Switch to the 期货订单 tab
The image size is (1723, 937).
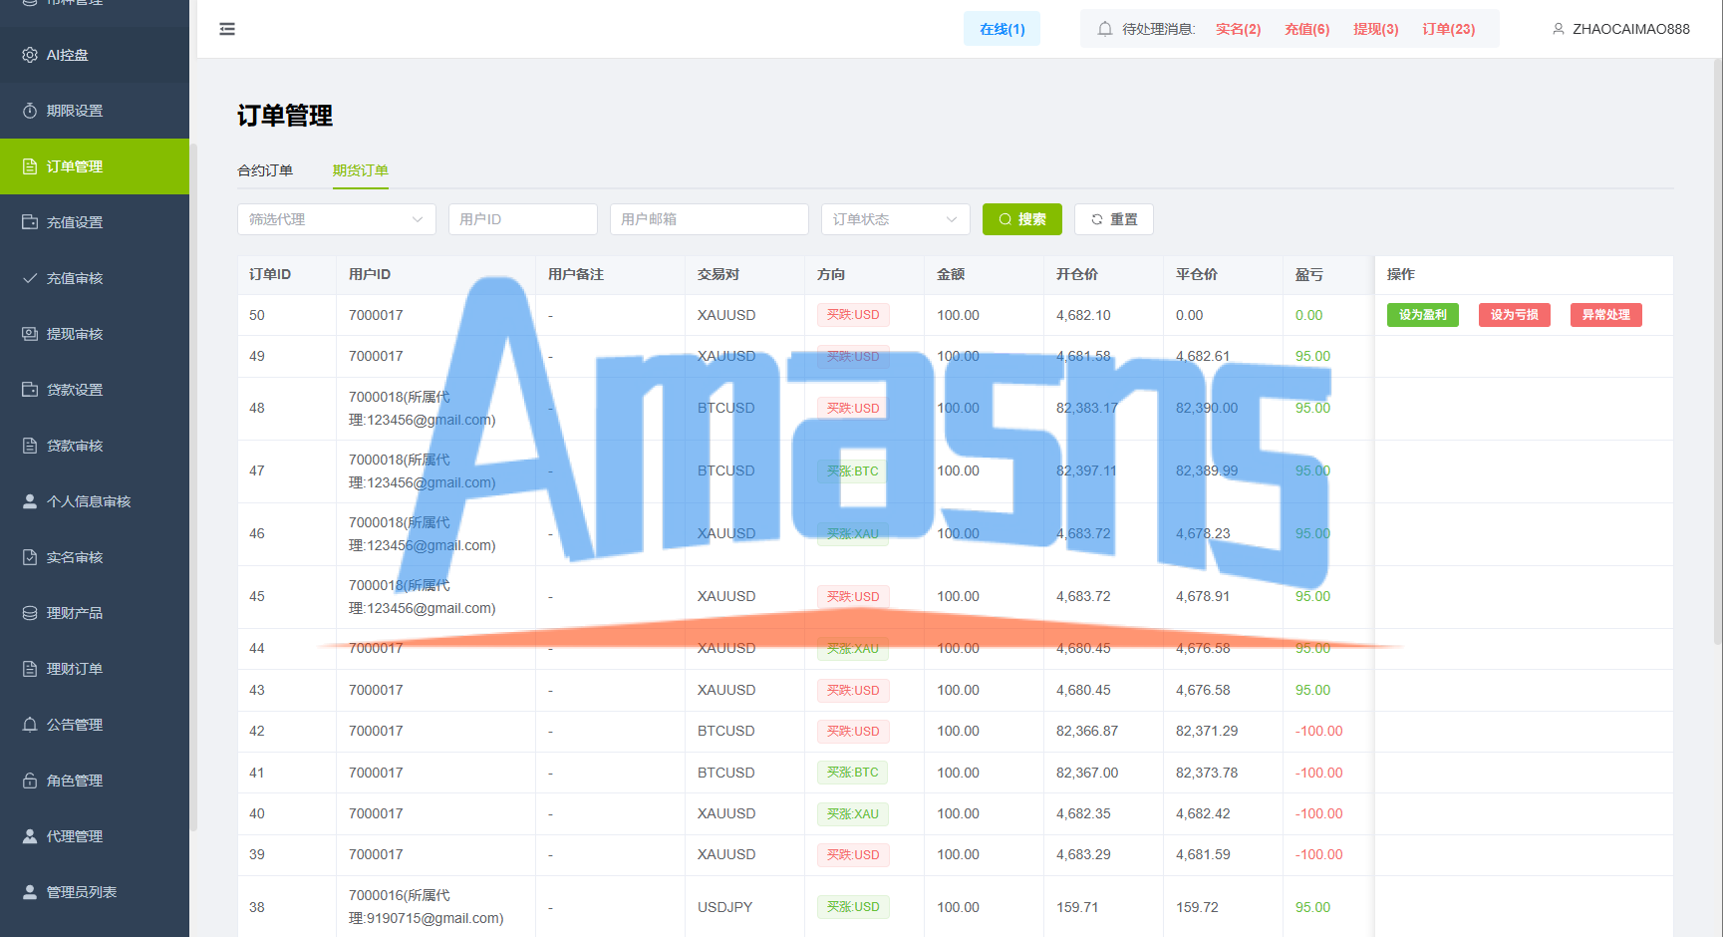(361, 170)
